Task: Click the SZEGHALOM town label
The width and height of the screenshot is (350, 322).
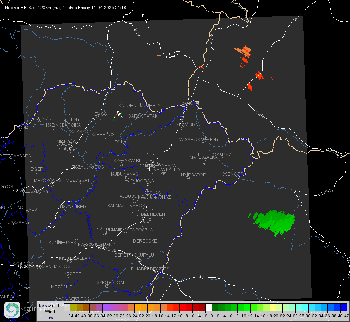Action: [110, 282]
